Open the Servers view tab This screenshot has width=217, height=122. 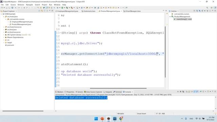[x=79, y=92]
